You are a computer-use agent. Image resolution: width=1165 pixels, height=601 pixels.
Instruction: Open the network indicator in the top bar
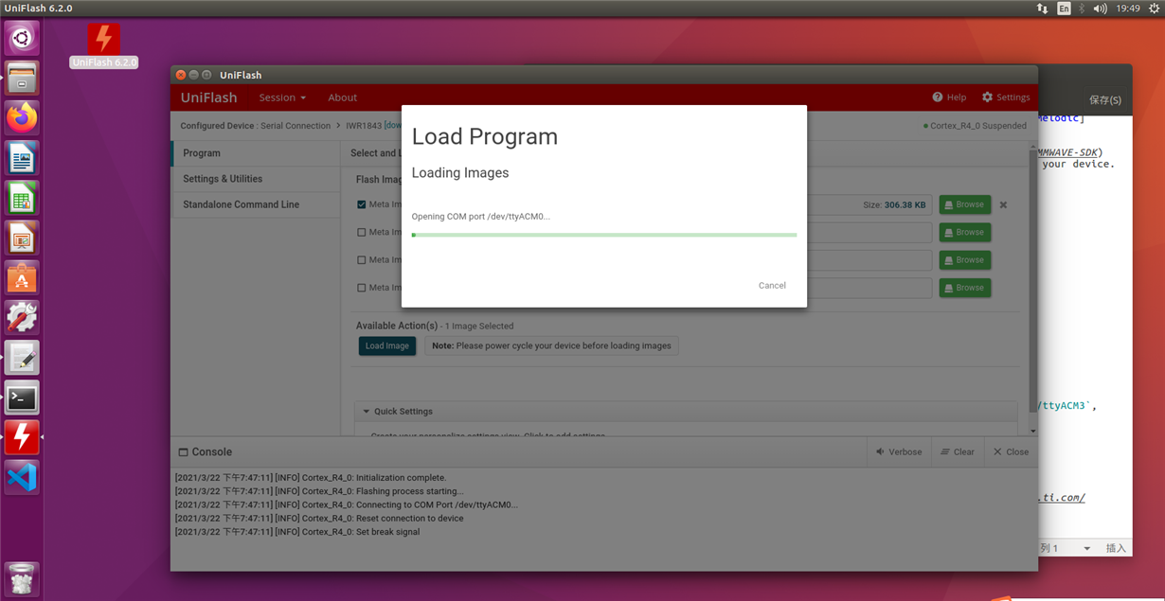(x=1042, y=9)
